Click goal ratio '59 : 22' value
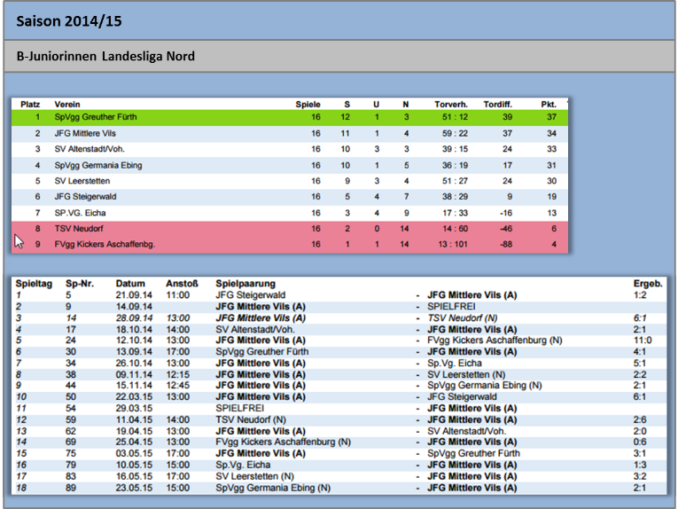This screenshot has width=678, height=509. (455, 133)
